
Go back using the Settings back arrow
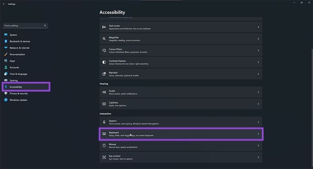[x=4, y=4]
